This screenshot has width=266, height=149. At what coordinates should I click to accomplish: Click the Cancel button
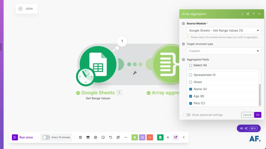pyautogui.click(x=247, y=115)
